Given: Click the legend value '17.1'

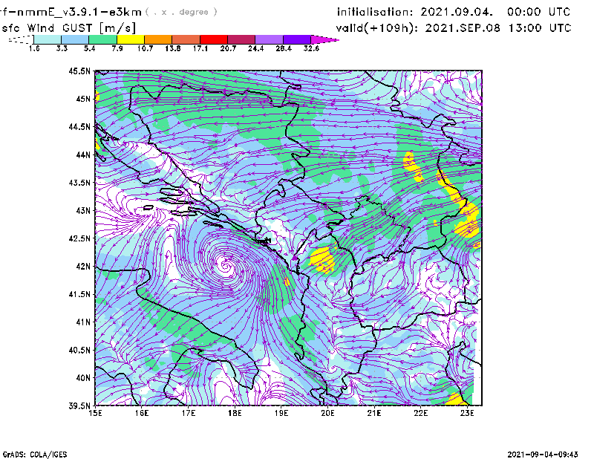Looking at the screenshot, I should pos(200,48).
